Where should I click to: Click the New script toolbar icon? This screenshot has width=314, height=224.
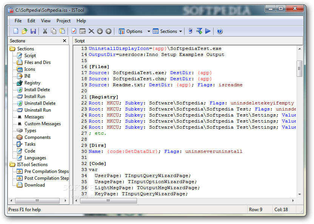(16, 31)
